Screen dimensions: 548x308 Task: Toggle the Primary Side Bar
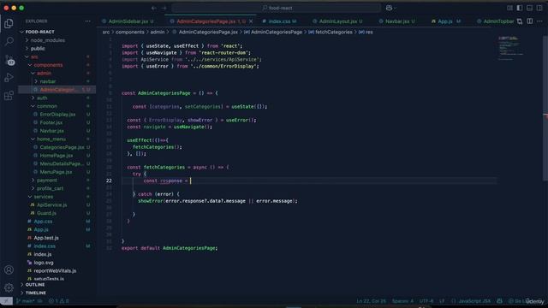pyautogui.click(x=520, y=8)
